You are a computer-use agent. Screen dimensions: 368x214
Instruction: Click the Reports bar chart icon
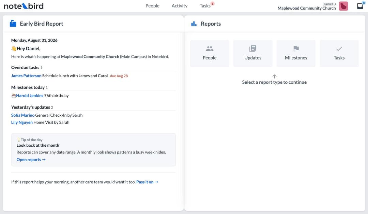(194, 24)
